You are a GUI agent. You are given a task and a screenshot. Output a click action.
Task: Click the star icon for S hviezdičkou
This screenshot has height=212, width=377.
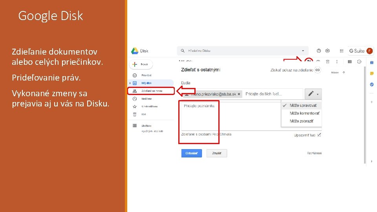coord(135,106)
